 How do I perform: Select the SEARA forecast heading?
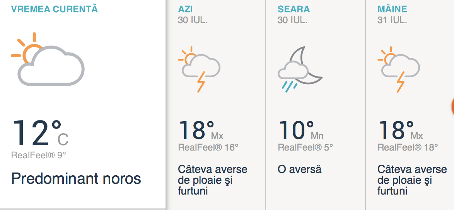click(x=294, y=9)
